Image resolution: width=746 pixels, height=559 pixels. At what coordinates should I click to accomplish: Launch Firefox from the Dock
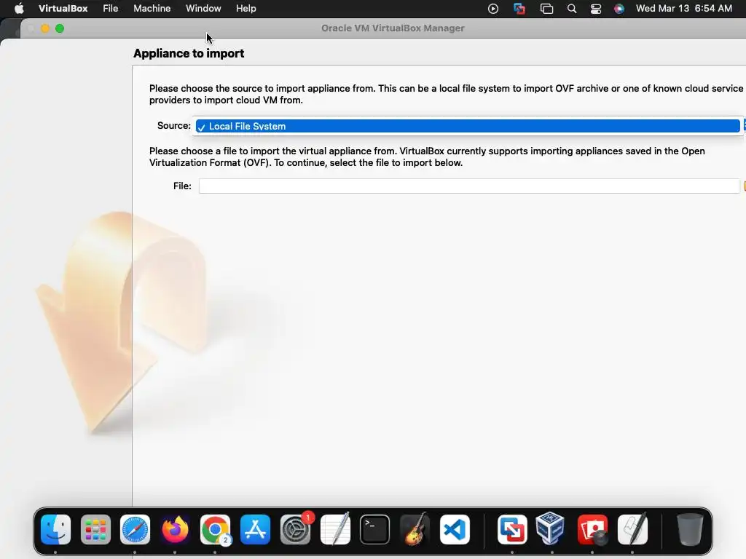point(175,529)
